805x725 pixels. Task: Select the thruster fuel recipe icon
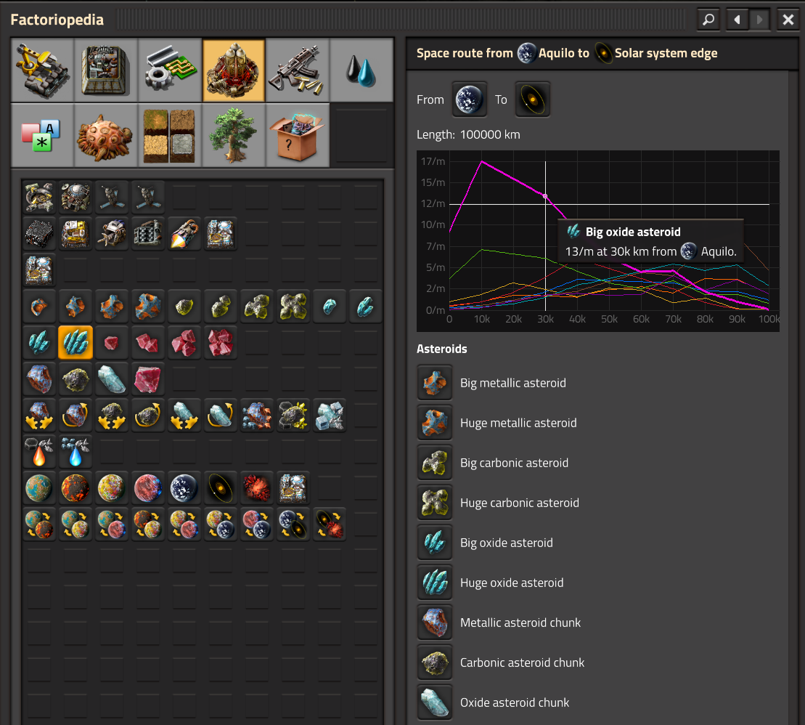point(39,452)
